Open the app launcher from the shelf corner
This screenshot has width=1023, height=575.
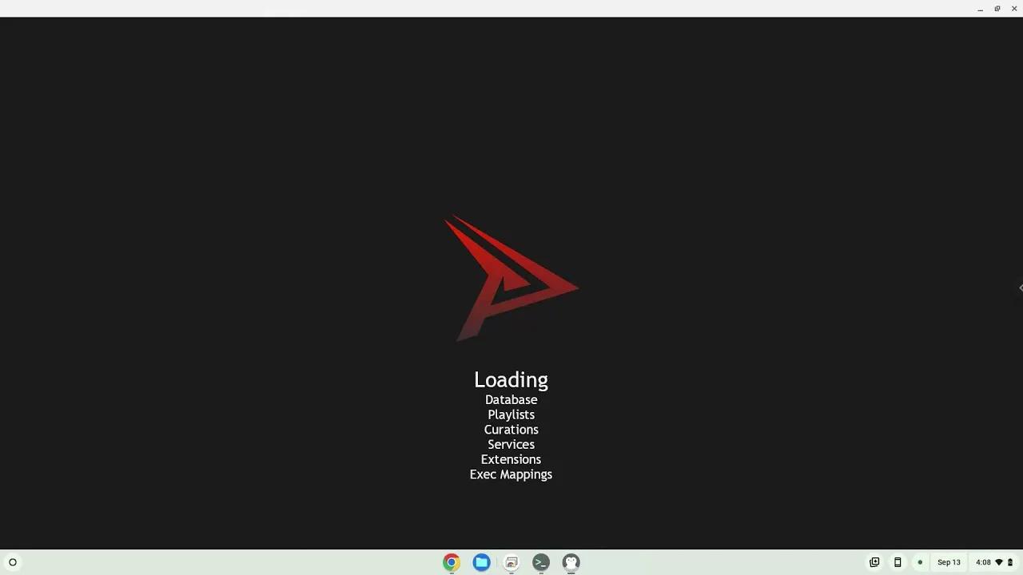(13, 562)
